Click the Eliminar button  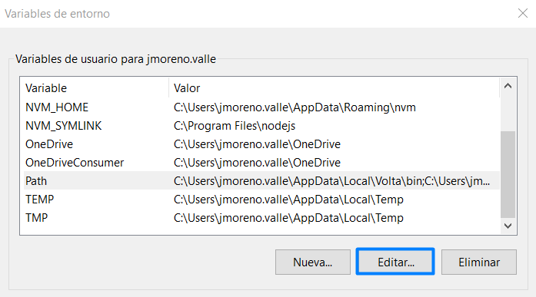pos(479,262)
